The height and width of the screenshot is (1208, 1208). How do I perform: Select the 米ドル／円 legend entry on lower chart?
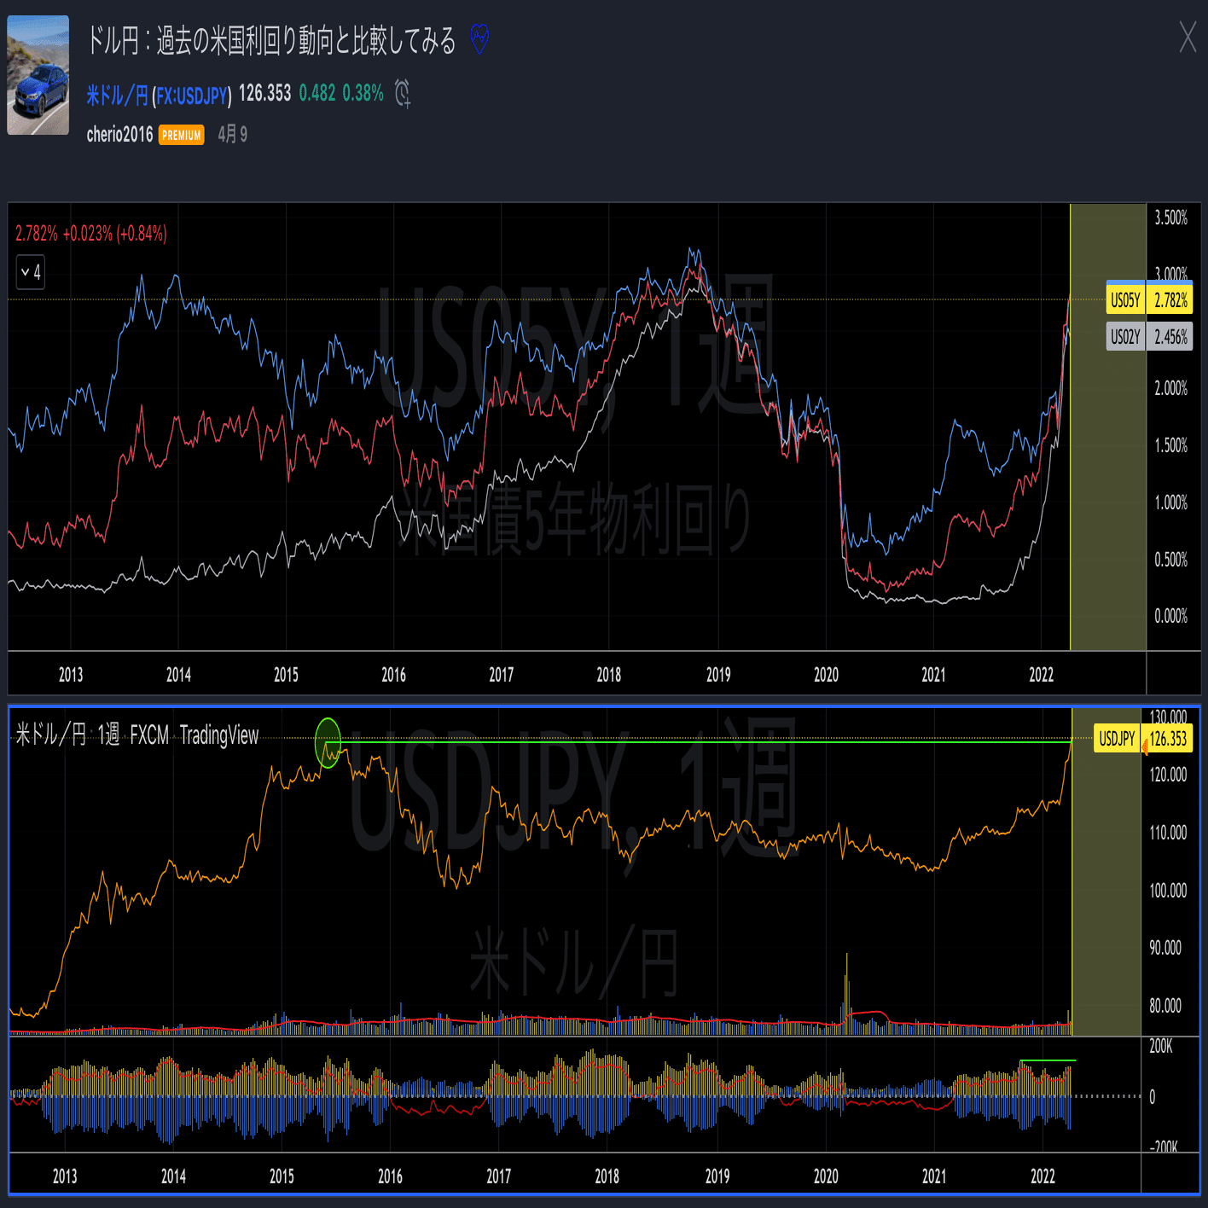49,735
